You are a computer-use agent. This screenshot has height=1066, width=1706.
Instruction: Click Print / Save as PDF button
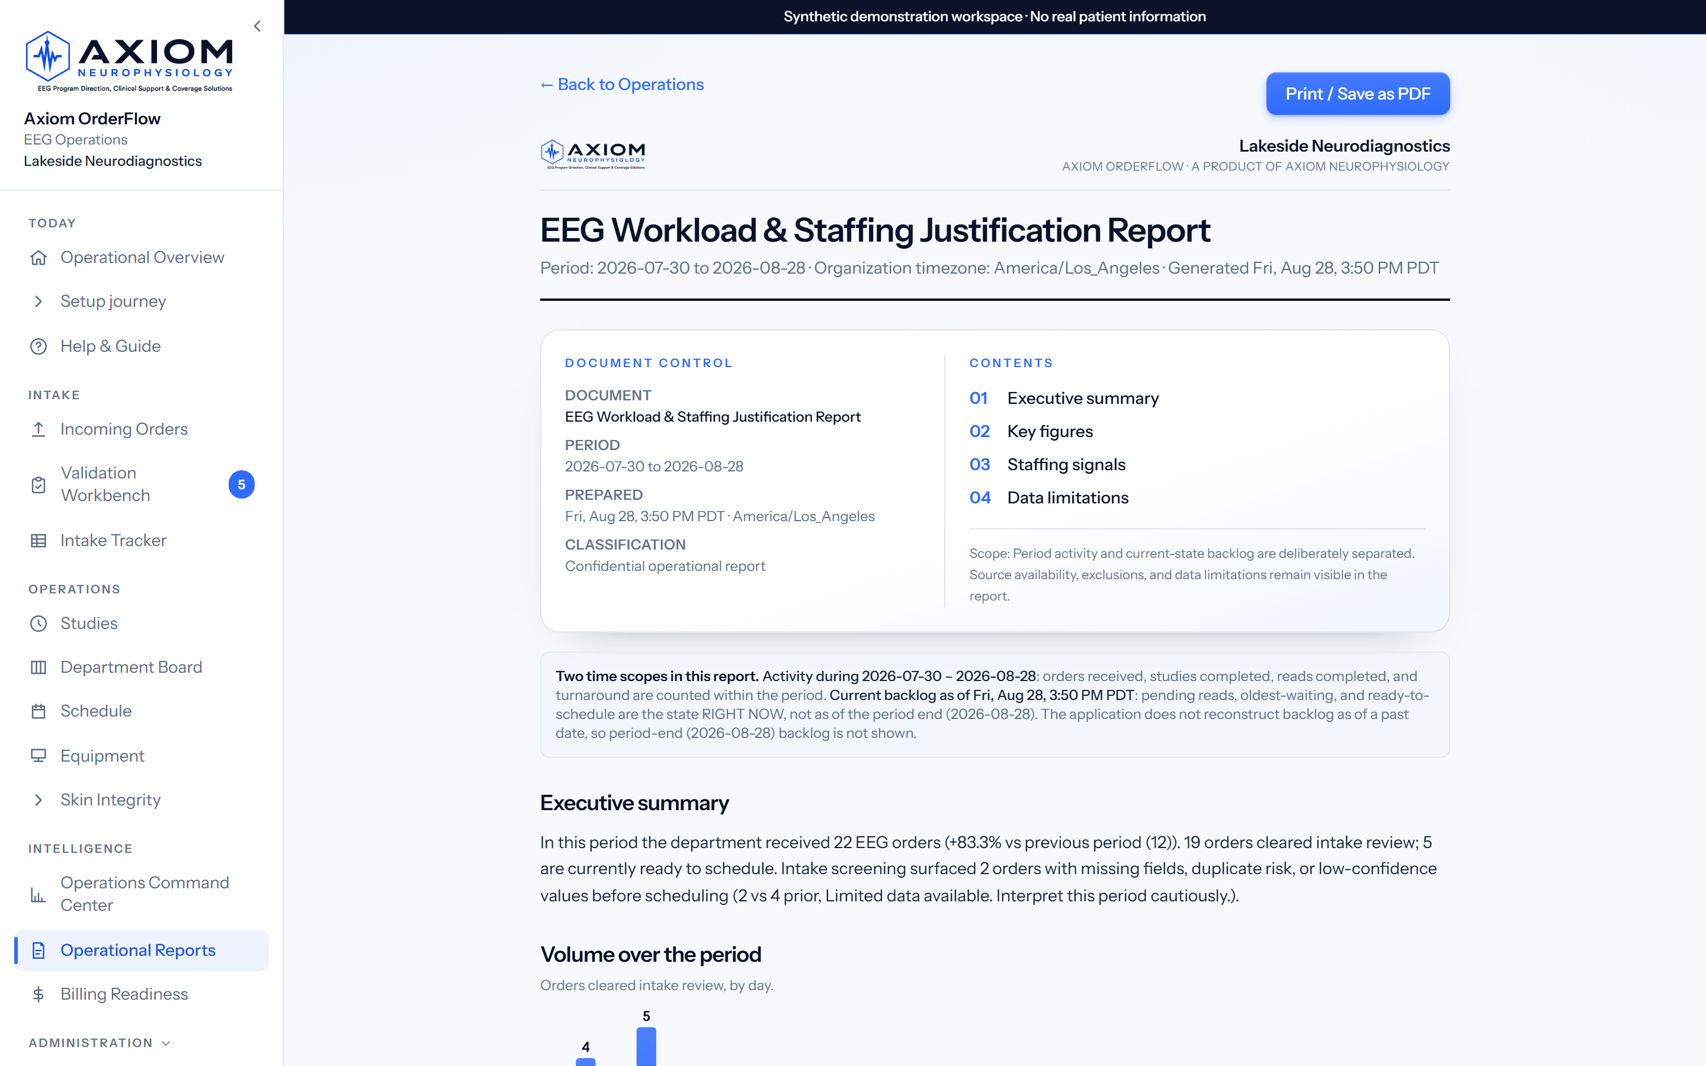[x=1358, y=94]
